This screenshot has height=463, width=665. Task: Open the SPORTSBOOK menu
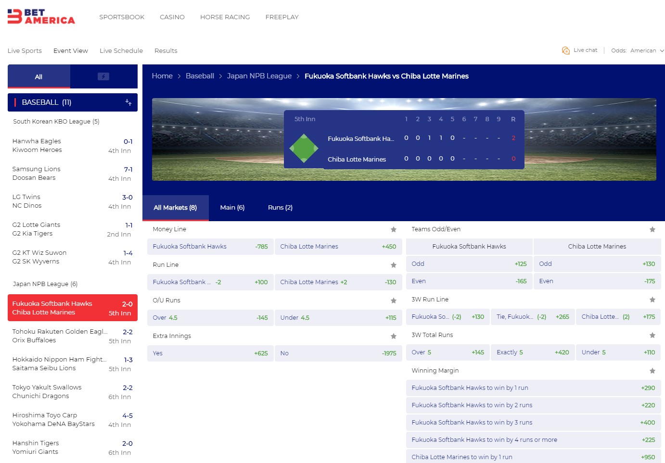tap(122, 17)
